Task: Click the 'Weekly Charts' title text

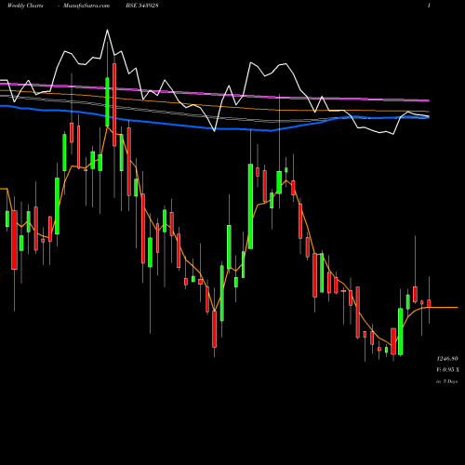Action: [25, 6]
